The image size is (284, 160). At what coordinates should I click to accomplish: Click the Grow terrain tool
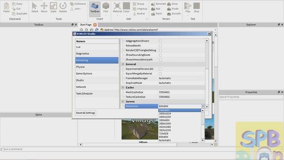click(x=173, y=4)
